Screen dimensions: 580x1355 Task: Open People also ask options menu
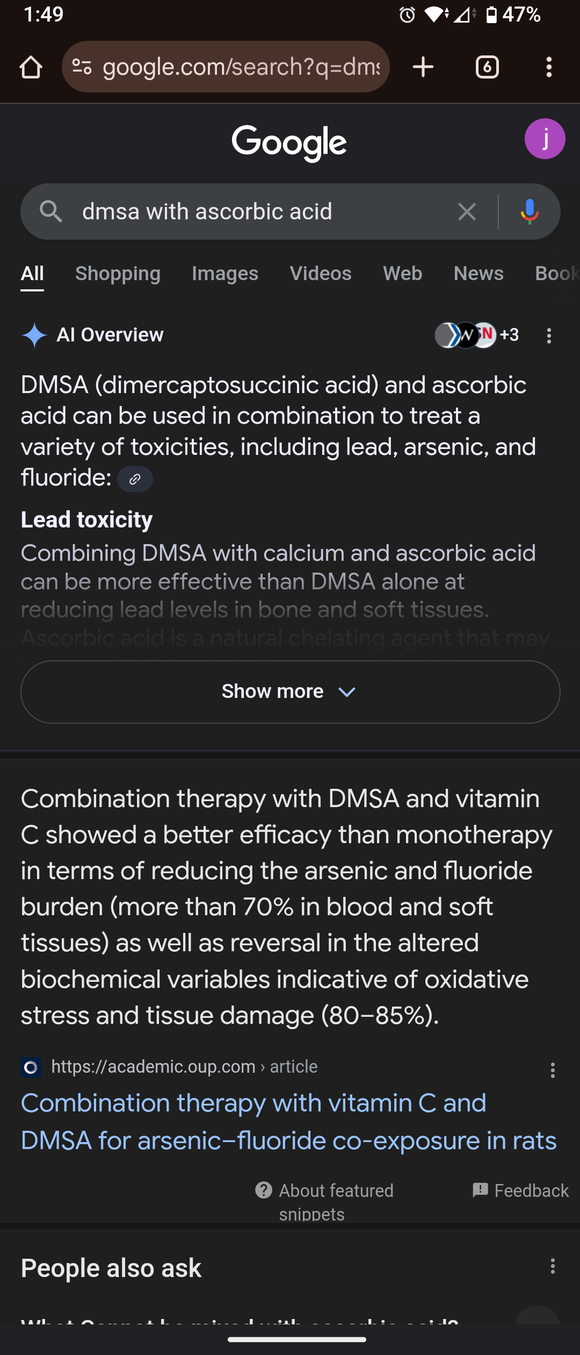pos(553,1266)
